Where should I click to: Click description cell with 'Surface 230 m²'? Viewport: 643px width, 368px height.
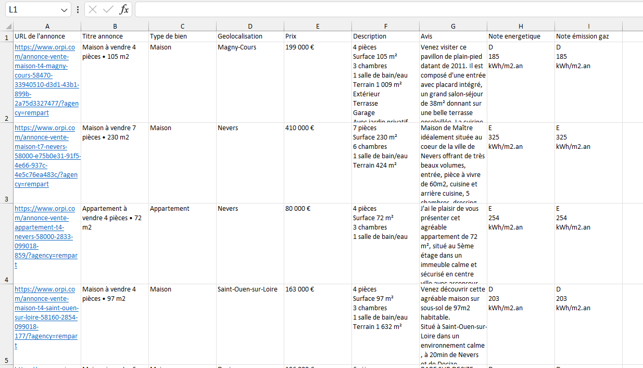tap(386, 163)
